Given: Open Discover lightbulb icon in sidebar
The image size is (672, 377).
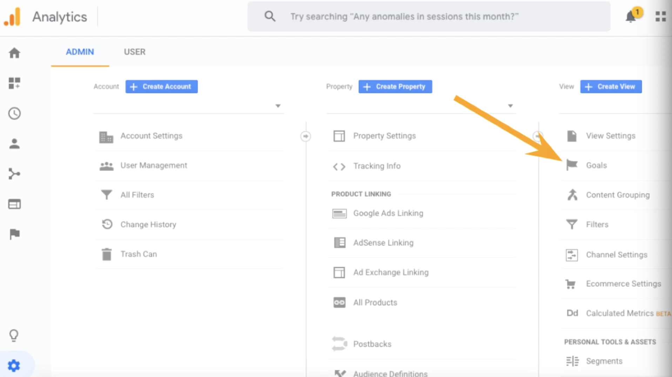Looking at the screenshot, I should point(14,335).
